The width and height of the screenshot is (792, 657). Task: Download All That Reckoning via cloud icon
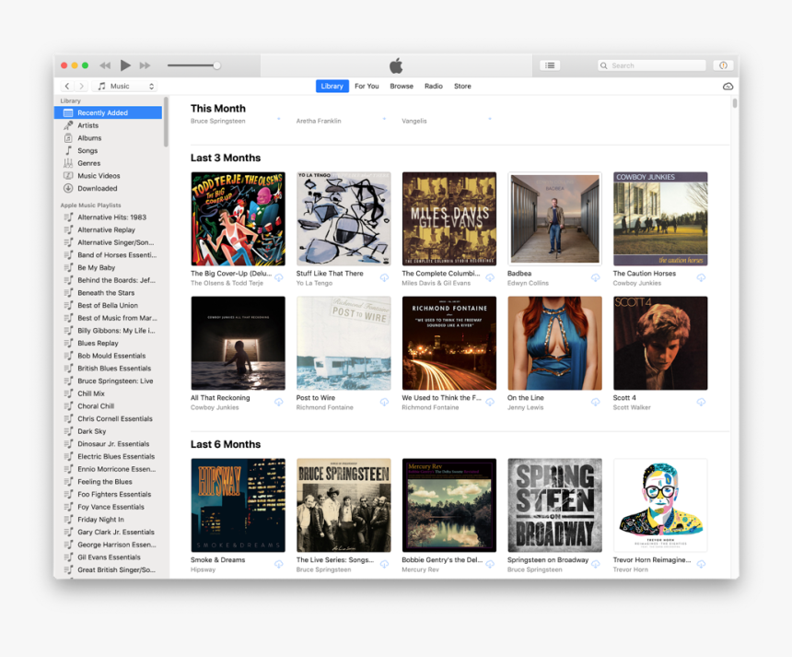click(279, 402)
